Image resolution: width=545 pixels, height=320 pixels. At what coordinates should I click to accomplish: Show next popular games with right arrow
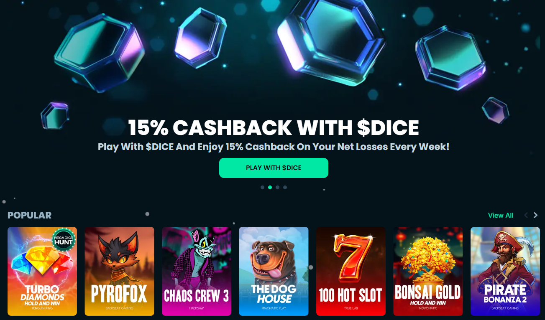click(535, 216)
